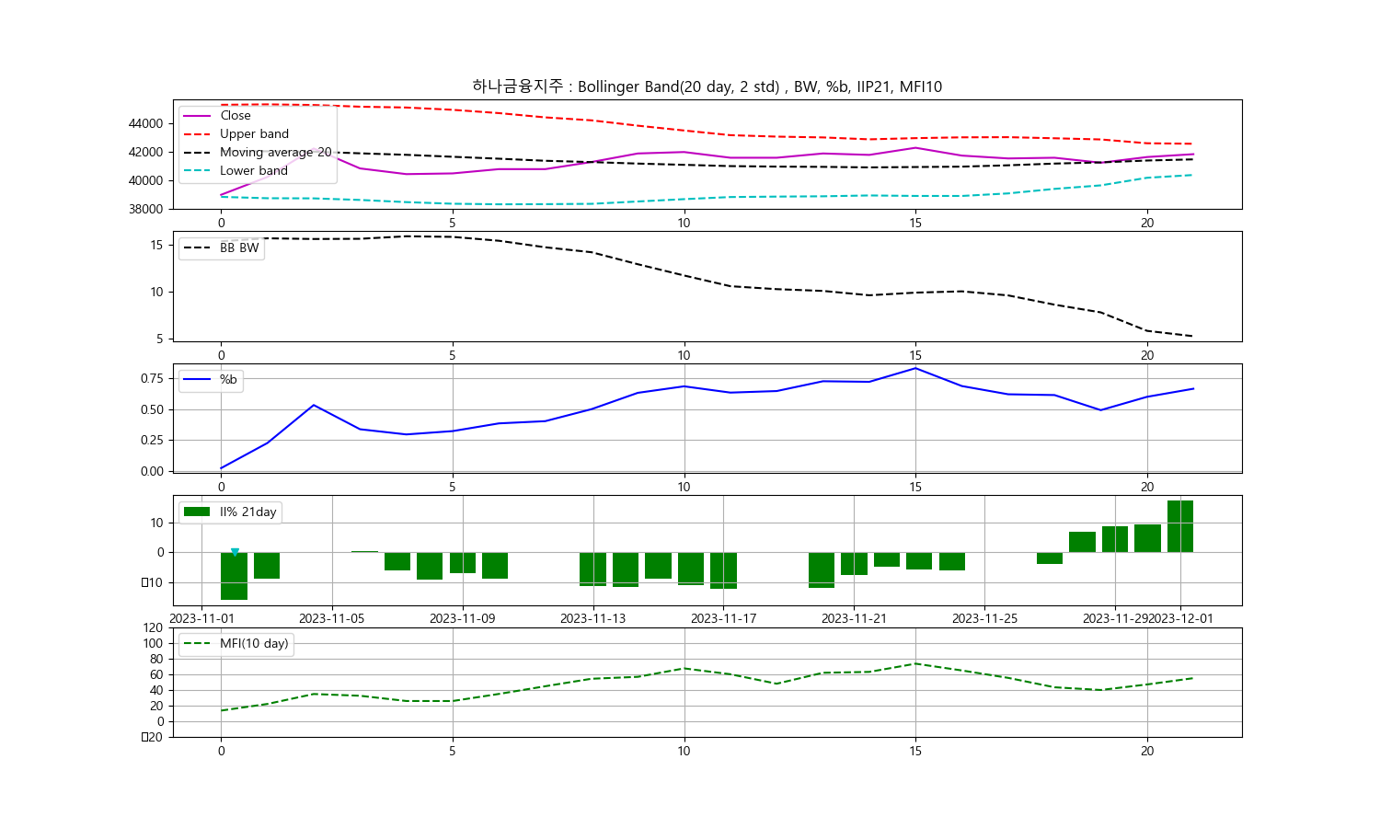
Task: Click the 0.75 tick on %b axis
Action: pos(152,378)
